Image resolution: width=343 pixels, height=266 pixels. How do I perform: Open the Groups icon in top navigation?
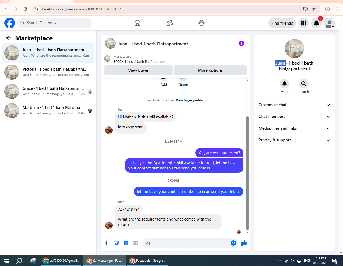click(202, 23)
